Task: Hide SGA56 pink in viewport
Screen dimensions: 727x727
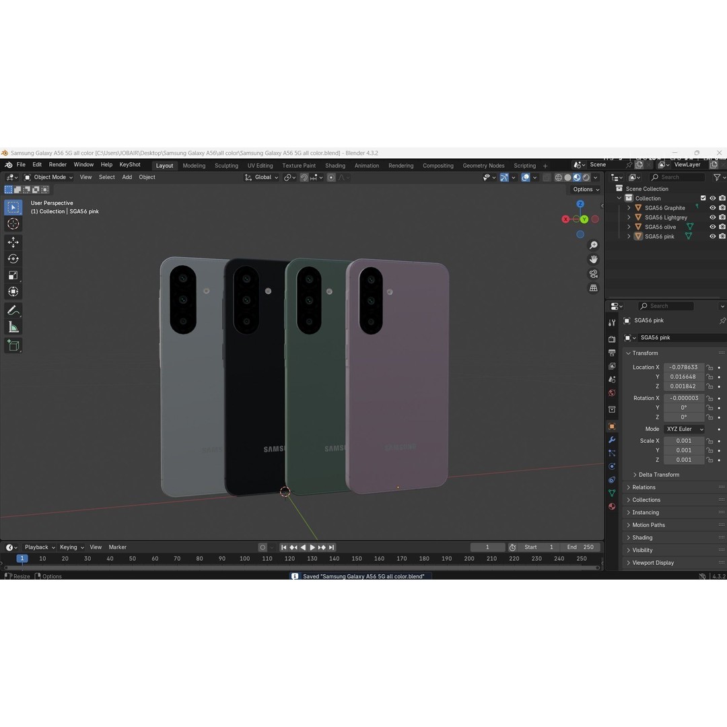Action: [713, 236]
